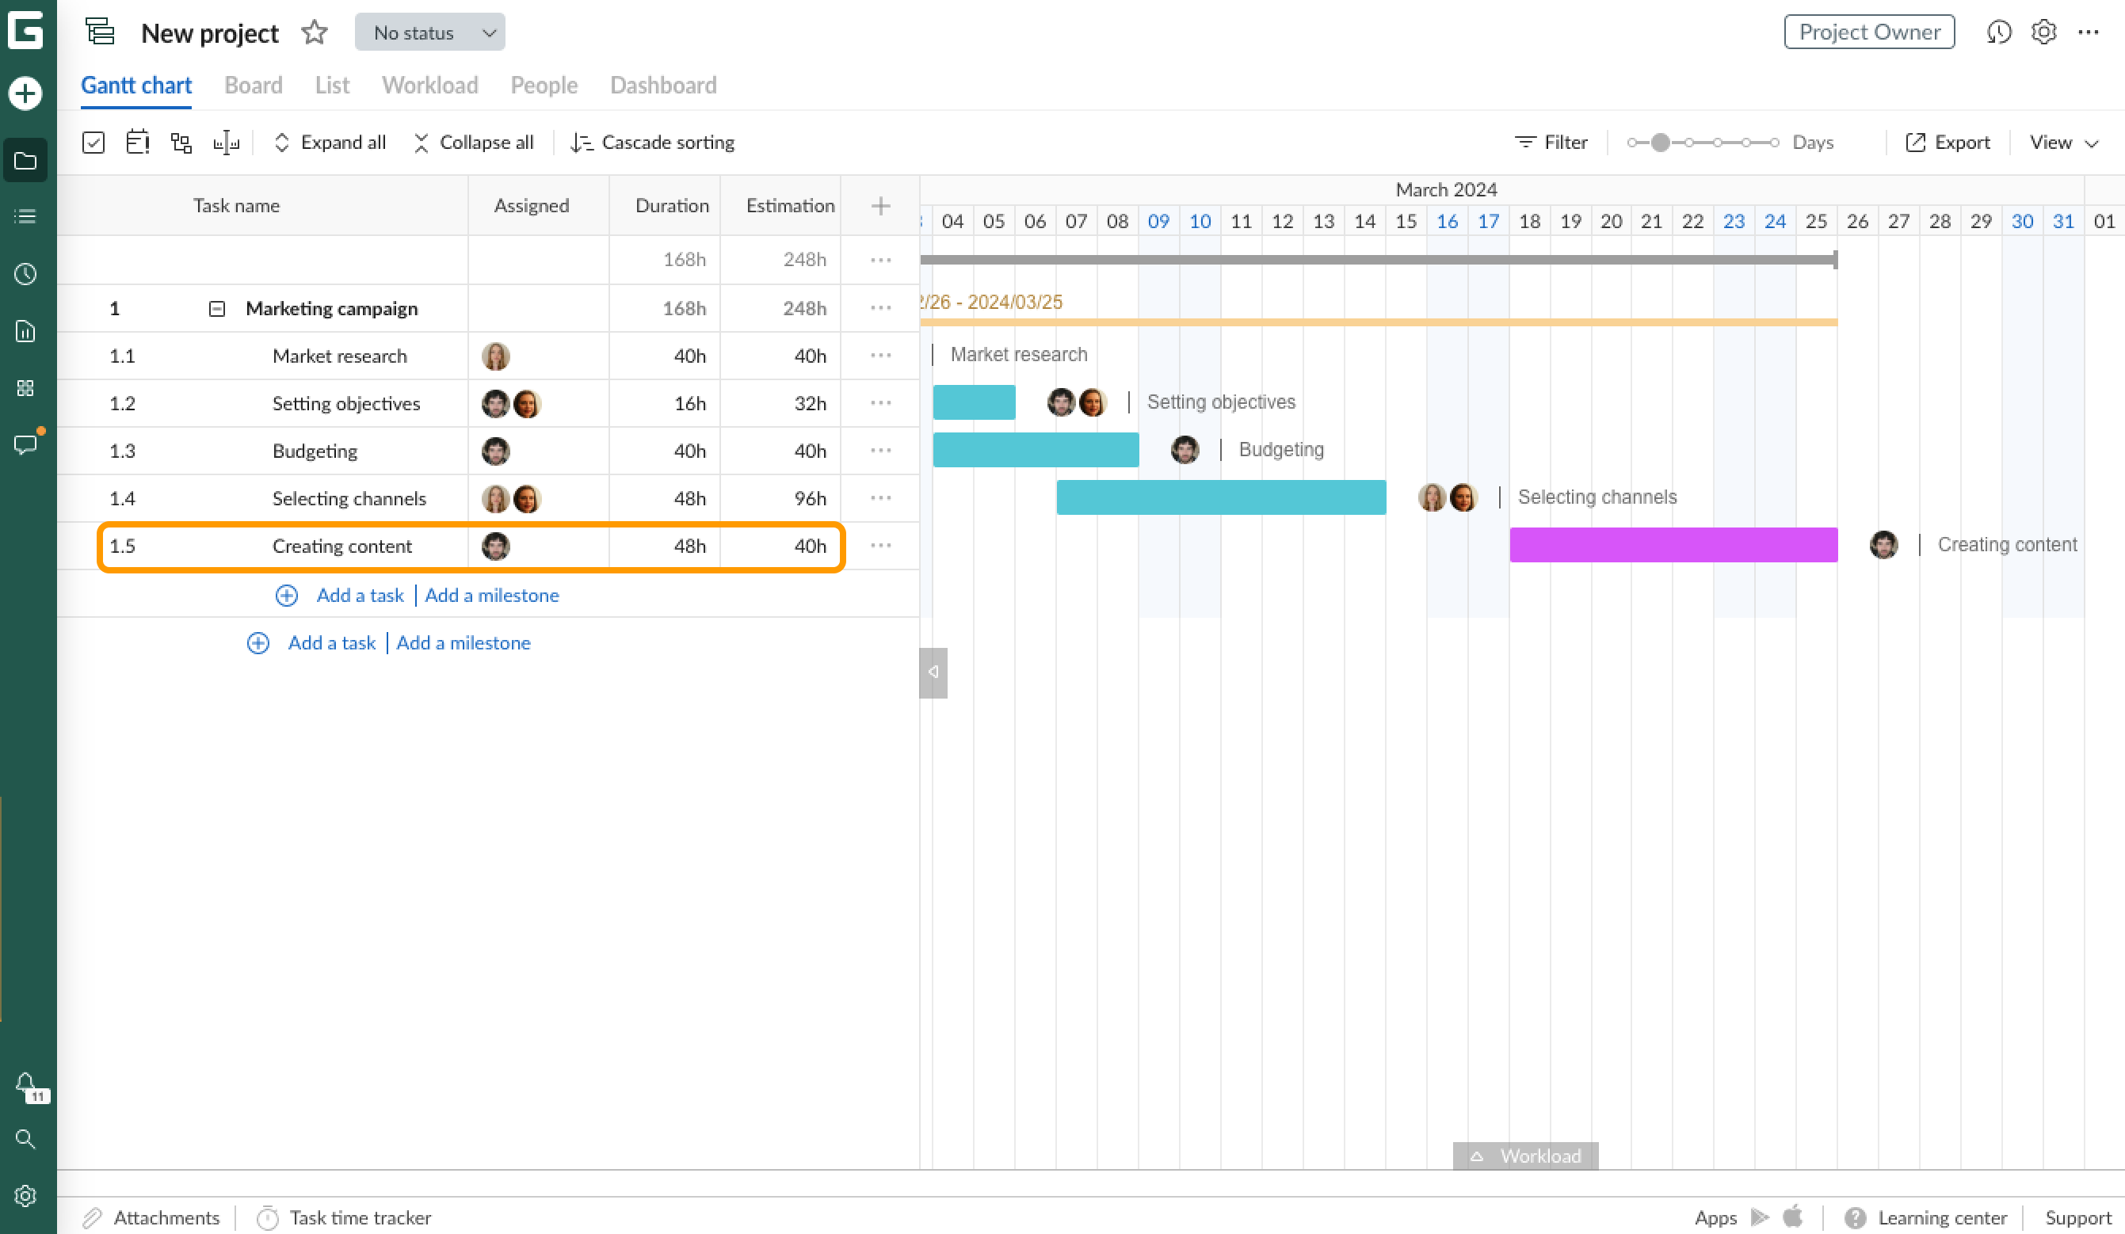Click the purple Creating content bar
The width and height of the screenshot is (2125, 1234).
tap(1673, 544)
